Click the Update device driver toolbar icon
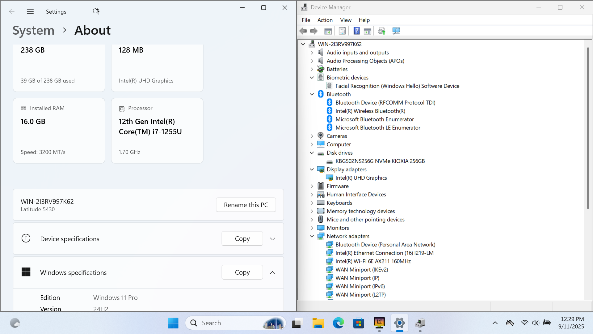Viewport: 593px width, 334px height. [382, 31]
